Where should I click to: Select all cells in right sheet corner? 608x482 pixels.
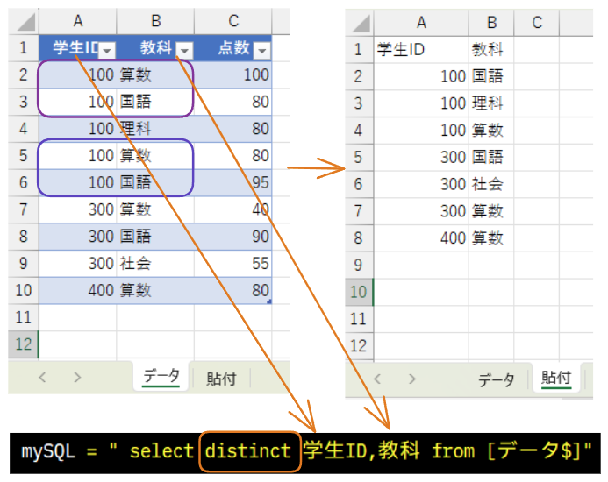pyautogui.click(x=361, y=24)
